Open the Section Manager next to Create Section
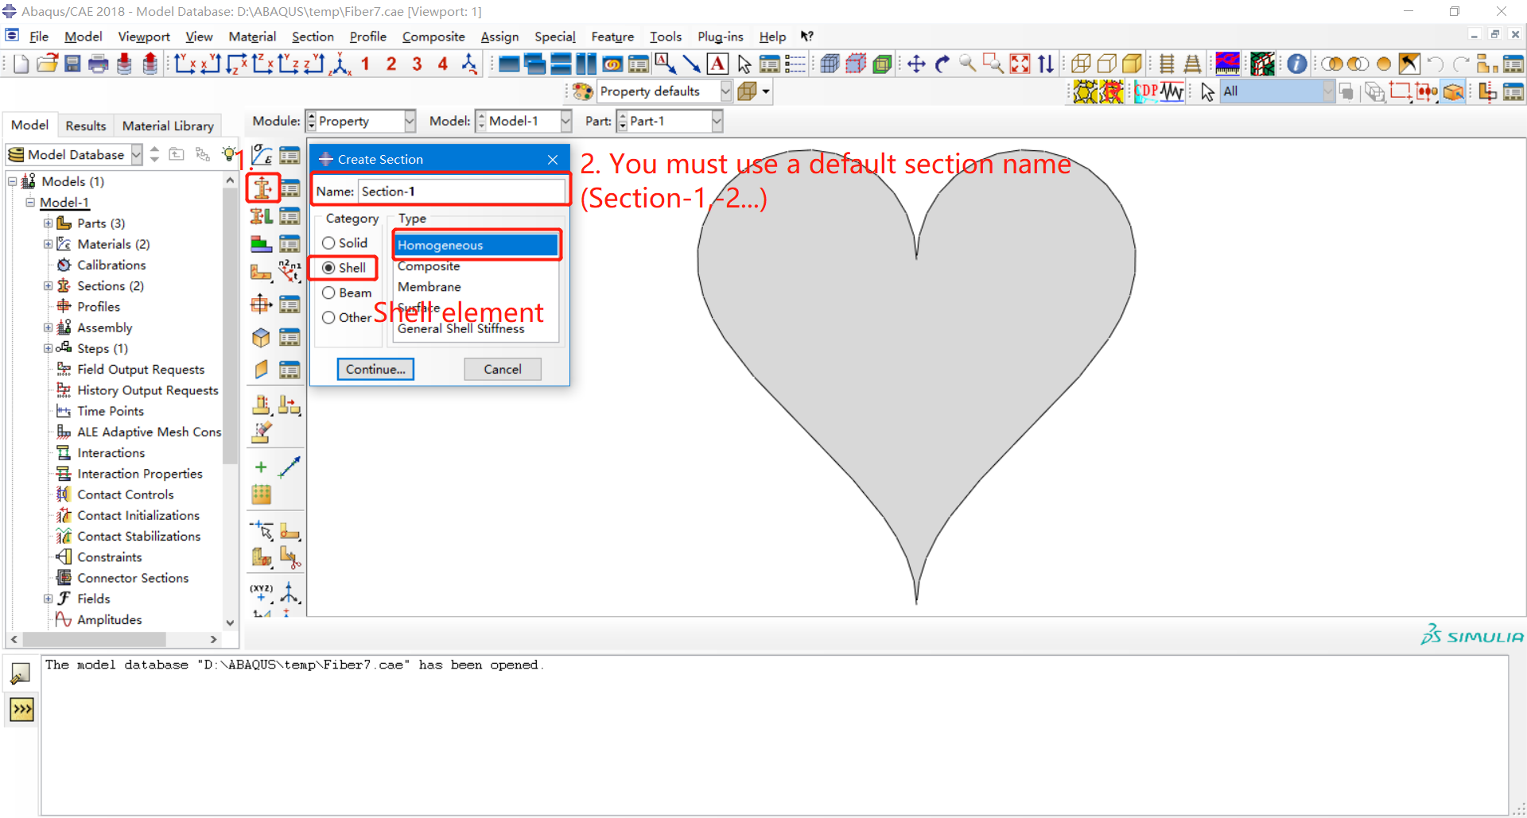The image size is (1527, 818). click(x=289, y=187)
